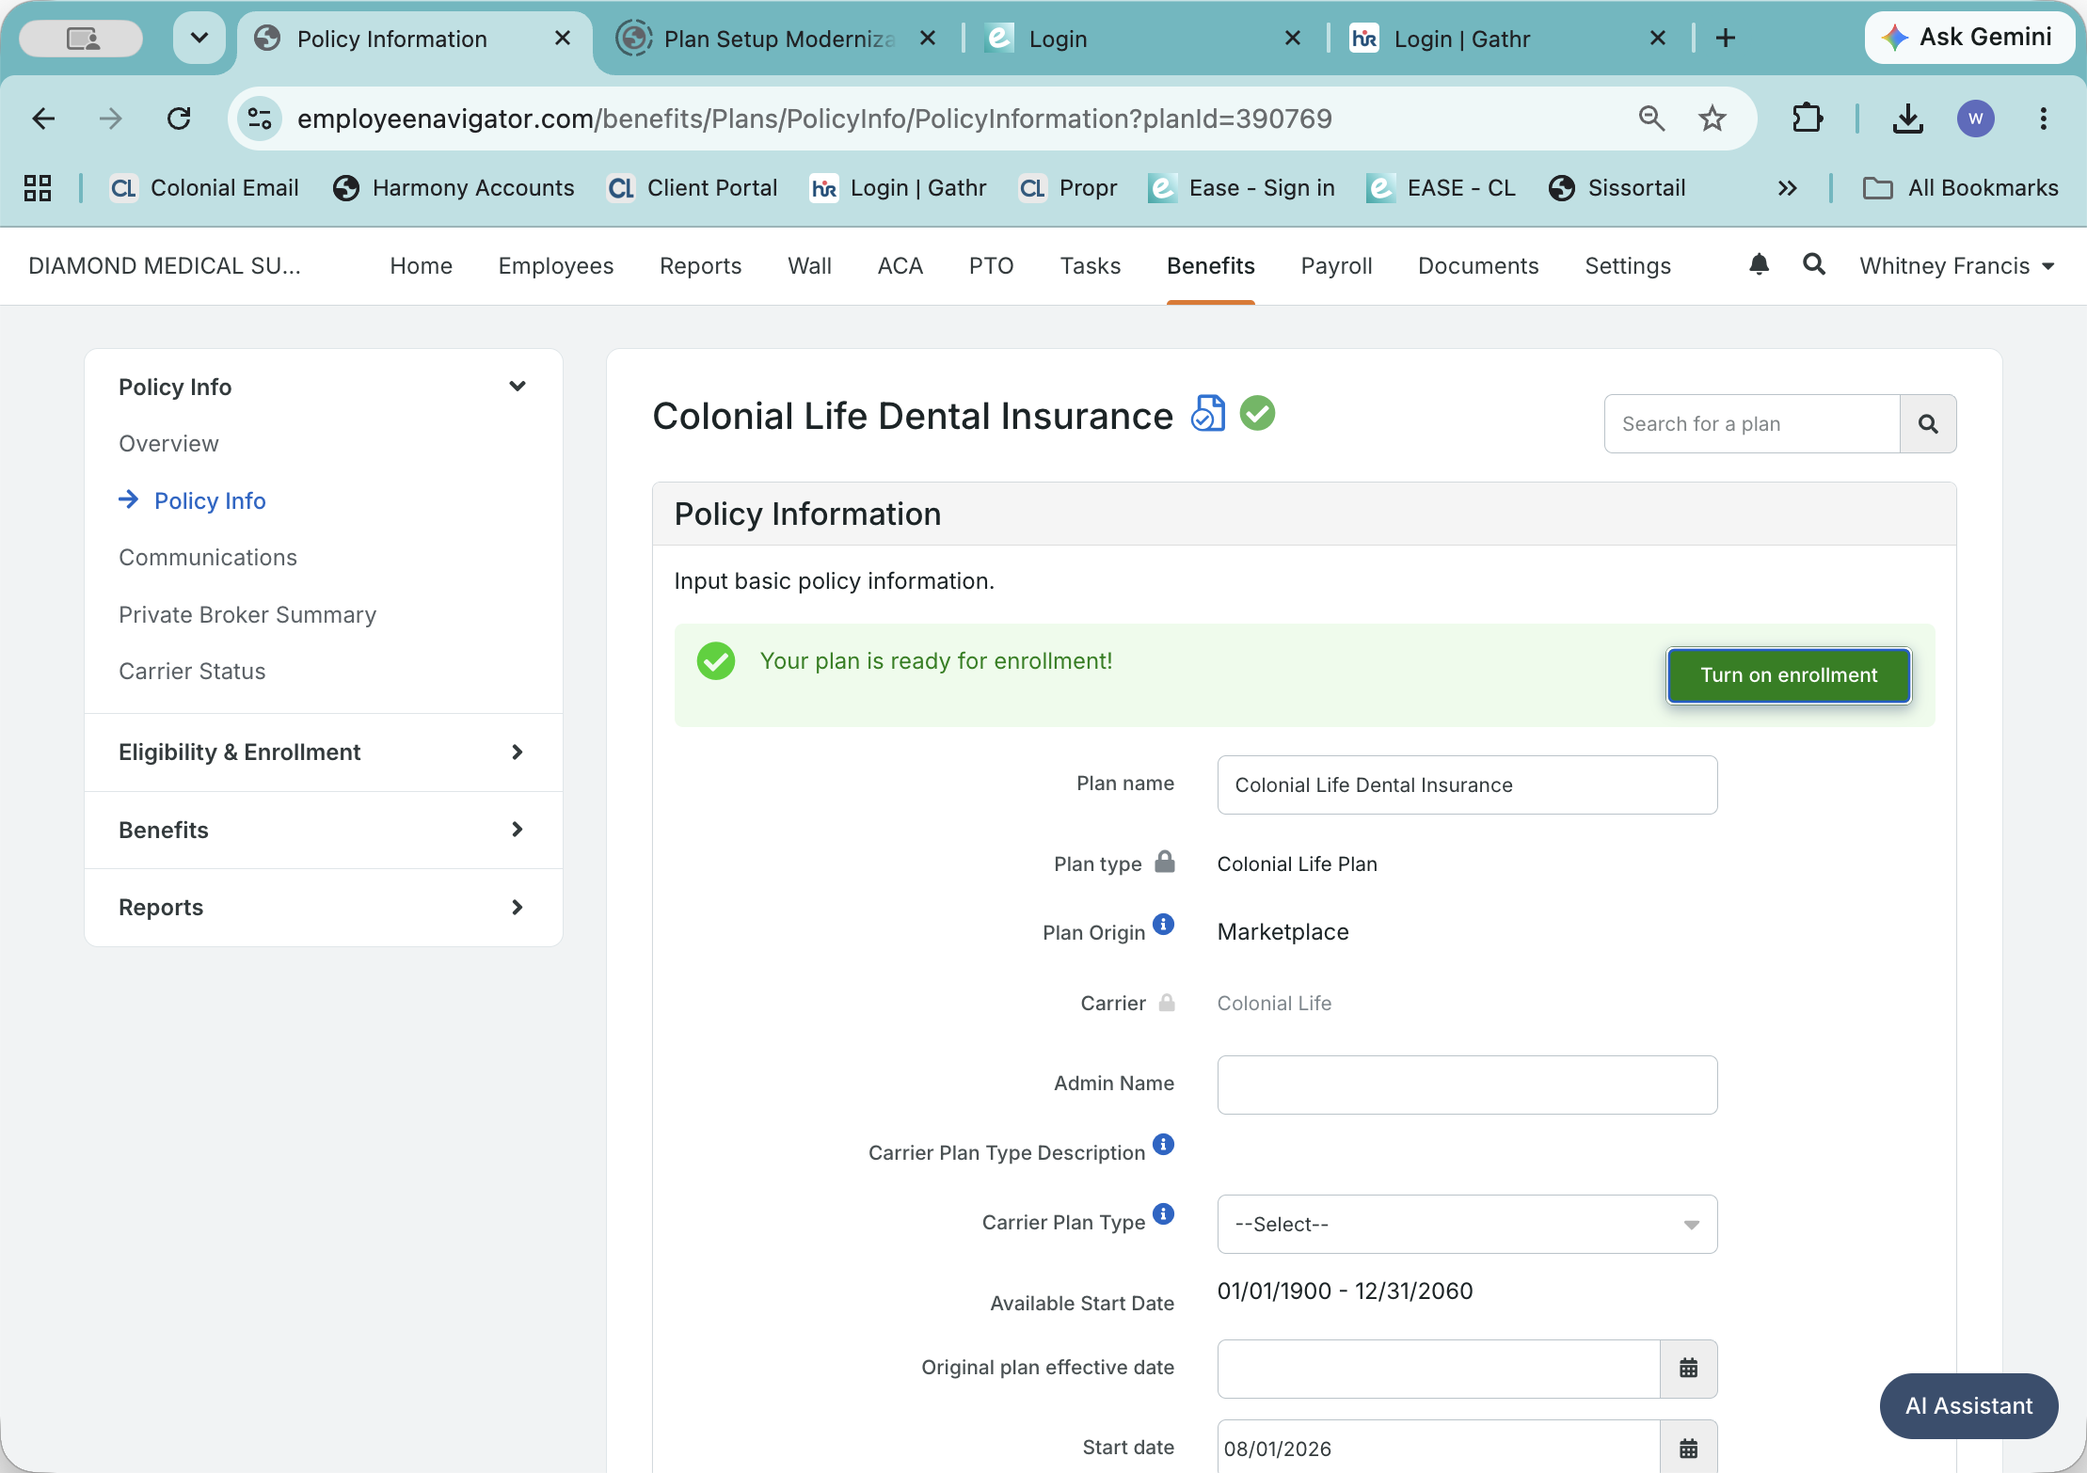Click the Start date input field
Screen dimensions: 2087x1473
1439,1448
